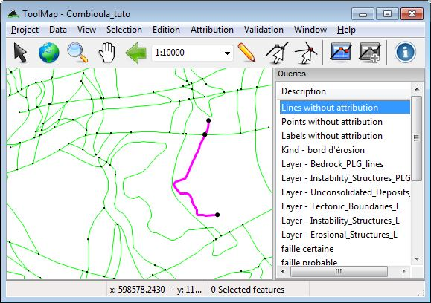Choose the hand pan tool

click(107, 53)
